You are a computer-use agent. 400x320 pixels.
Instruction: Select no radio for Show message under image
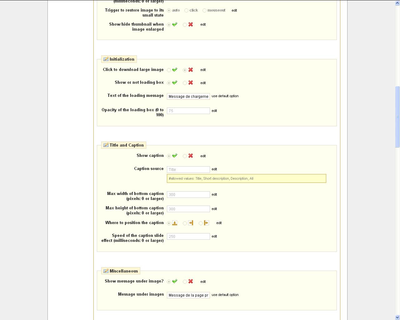[185, 282]
